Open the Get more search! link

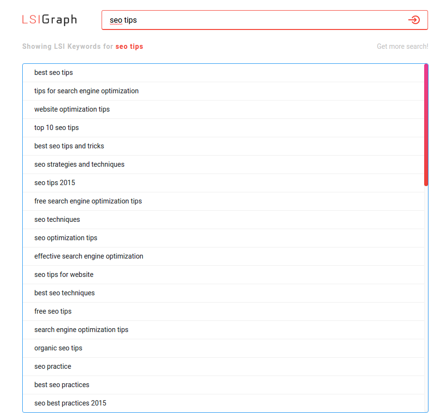point(402,46)
